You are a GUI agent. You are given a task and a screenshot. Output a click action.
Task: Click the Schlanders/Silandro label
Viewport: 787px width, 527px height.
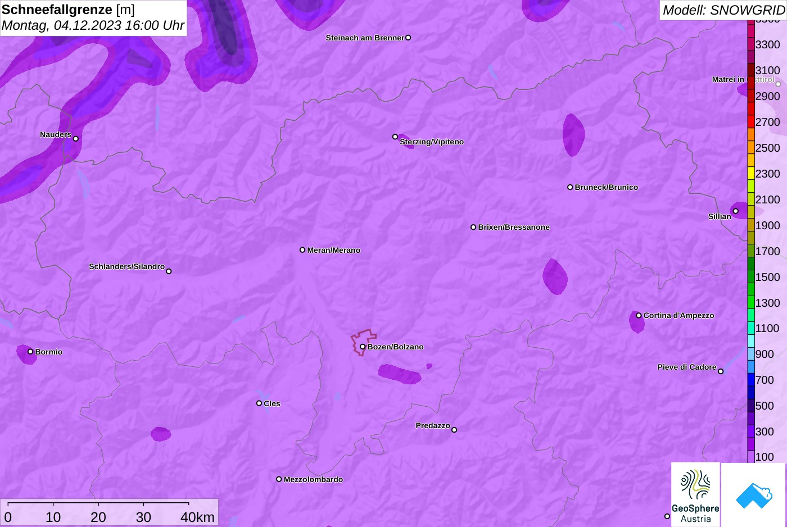tap(126, 266)
